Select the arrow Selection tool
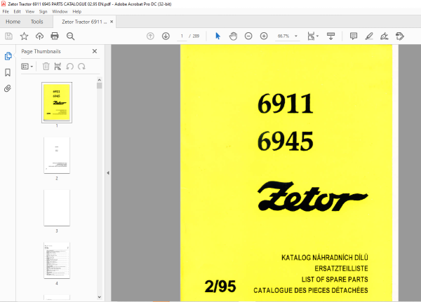Screen dimensions: 421x302 point(218,36)
